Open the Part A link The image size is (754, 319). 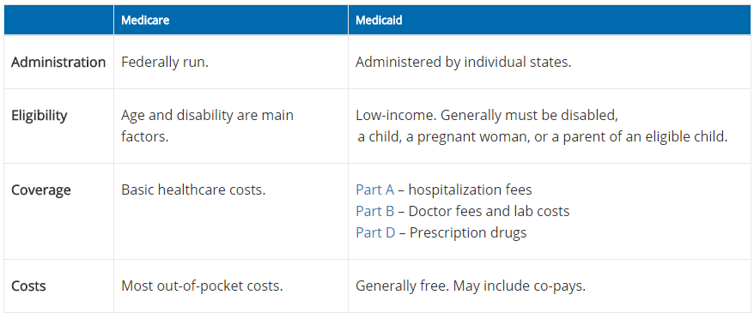click(x=374, y=190)
